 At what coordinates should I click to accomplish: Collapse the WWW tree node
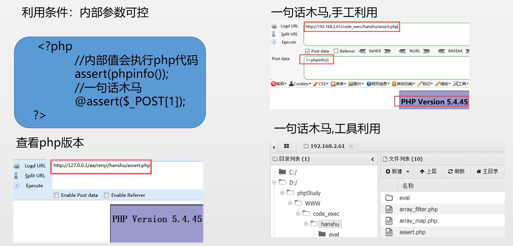pyautogui.click(x=290, y=203)
